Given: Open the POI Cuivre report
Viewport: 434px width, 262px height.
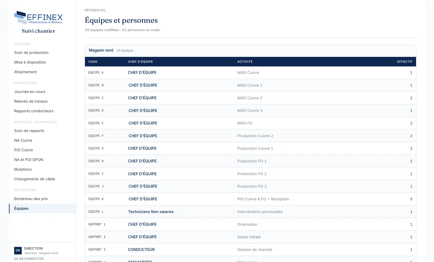Looking at the screenshot, I should [x=23, y=150].
